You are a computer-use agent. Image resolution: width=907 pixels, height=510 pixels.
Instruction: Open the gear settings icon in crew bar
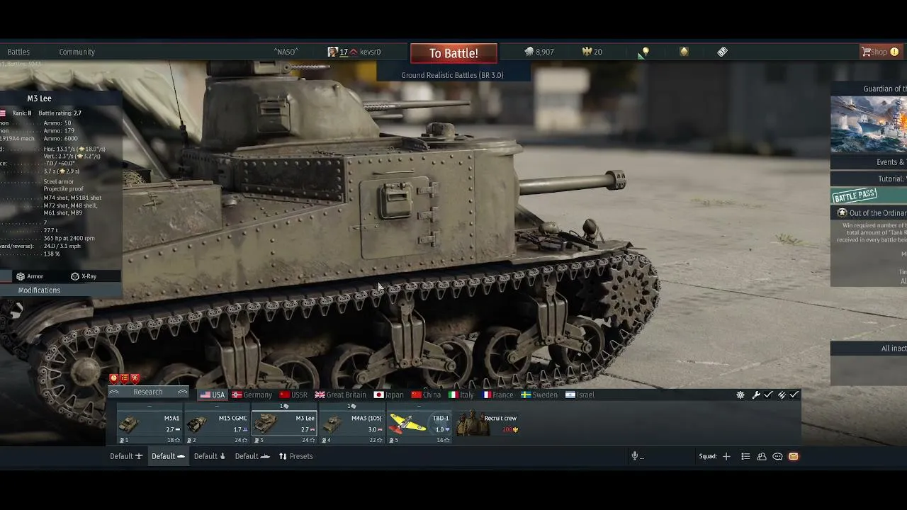pyautogui.click(x=740, y=395)
